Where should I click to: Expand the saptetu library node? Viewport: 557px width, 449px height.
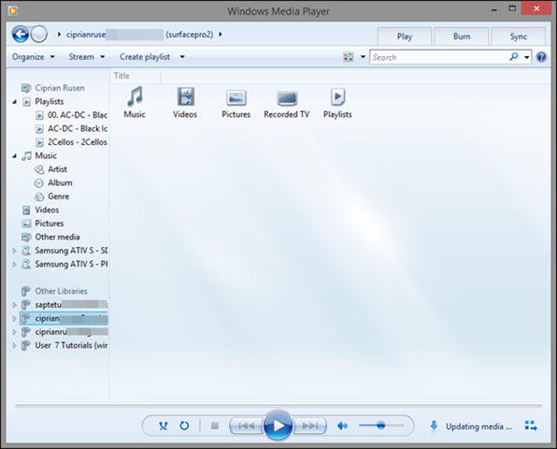pyautogui.click(x=14, y=305)
